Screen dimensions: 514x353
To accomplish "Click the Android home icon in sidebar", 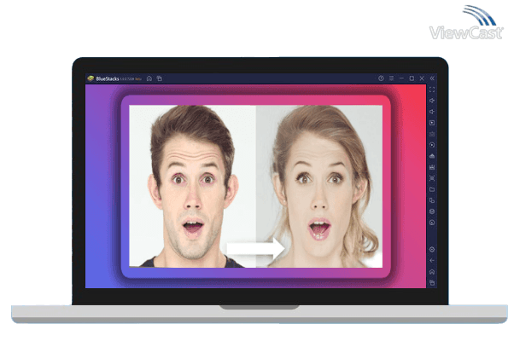I will (x=432, y=272).
